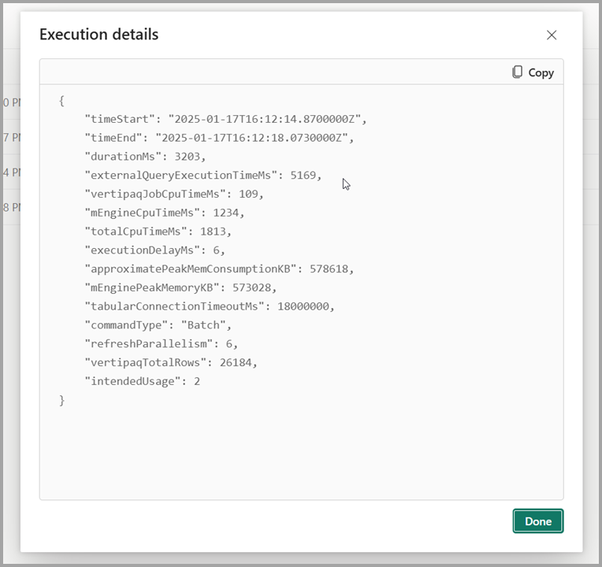Close the Execution details dialog
Screen dimensions: 602x567
(552, 35)
